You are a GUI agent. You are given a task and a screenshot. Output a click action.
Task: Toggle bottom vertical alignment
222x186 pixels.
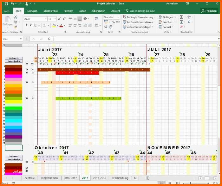(80, 19)
